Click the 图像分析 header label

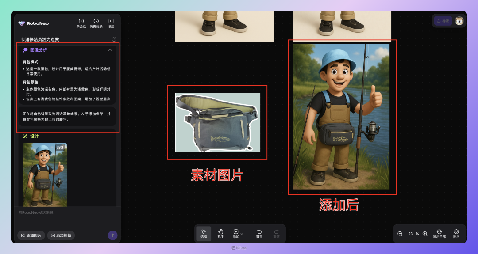[39, 50]
